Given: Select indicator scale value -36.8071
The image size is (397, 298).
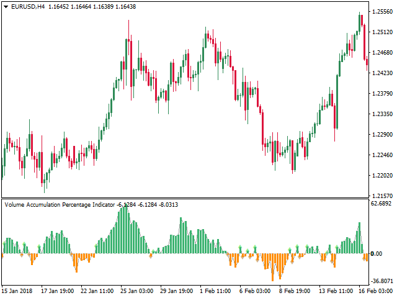Looking at the screenshot, I should point(382,281).
